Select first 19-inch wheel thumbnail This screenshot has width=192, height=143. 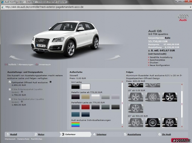point(136,97)
